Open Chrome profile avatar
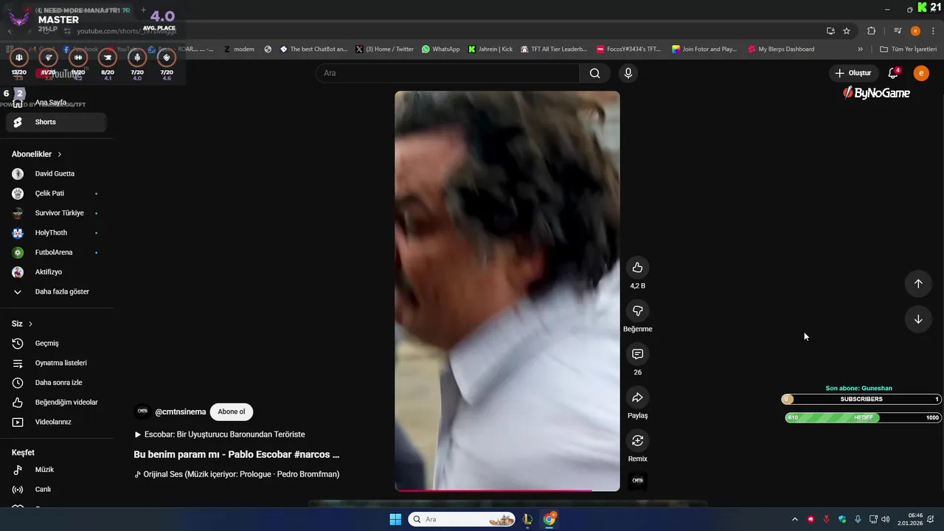Screen dimensions: 944x531 (x=915, y=31)
